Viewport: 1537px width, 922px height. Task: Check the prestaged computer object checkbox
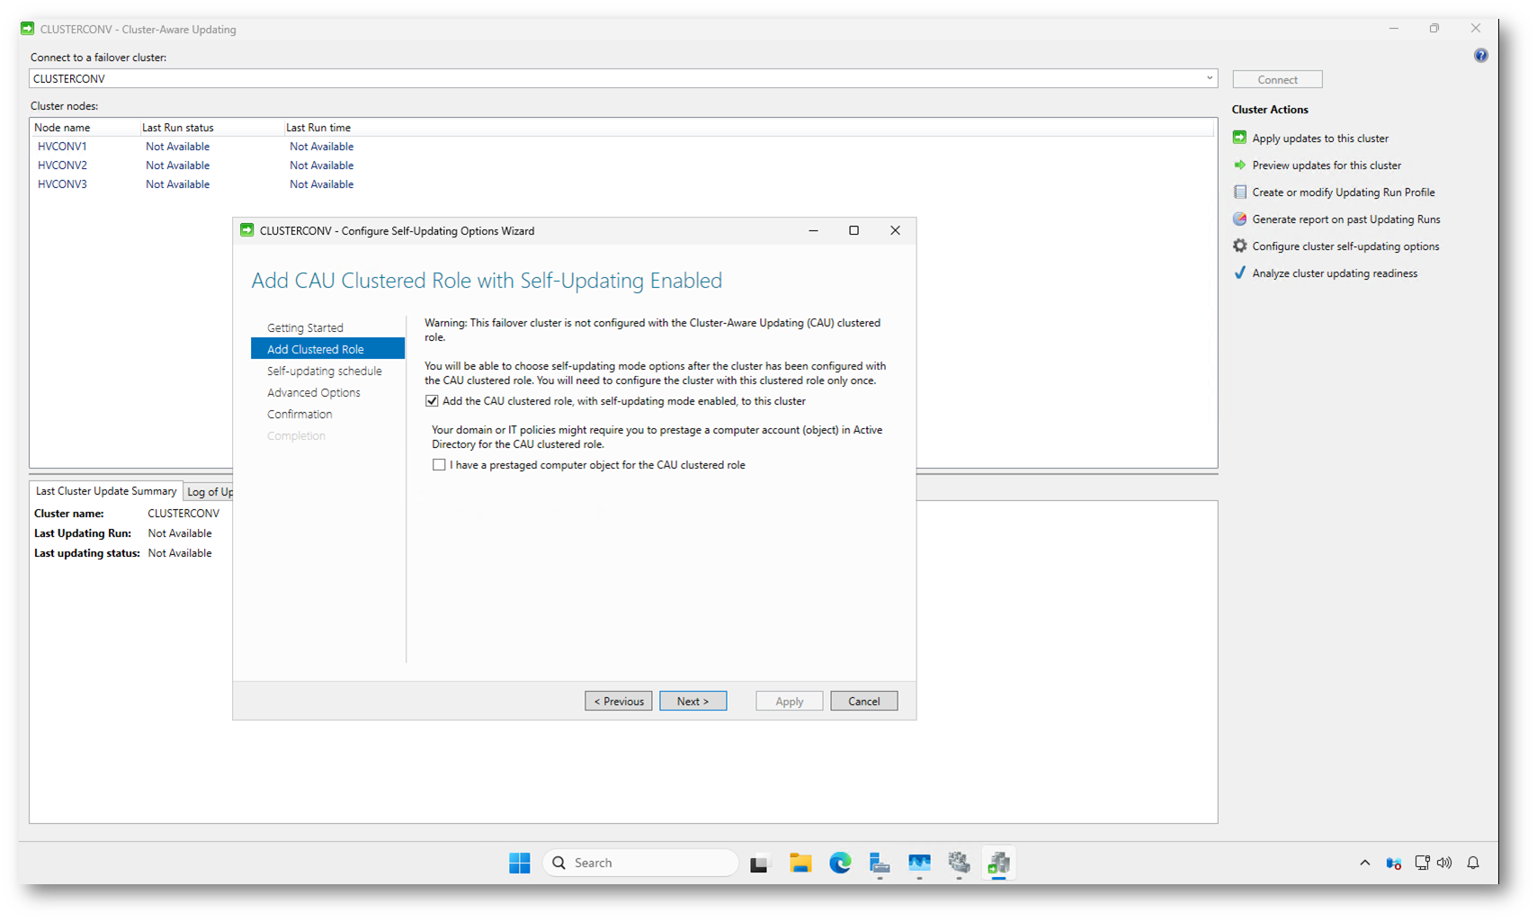pos(439,465)
